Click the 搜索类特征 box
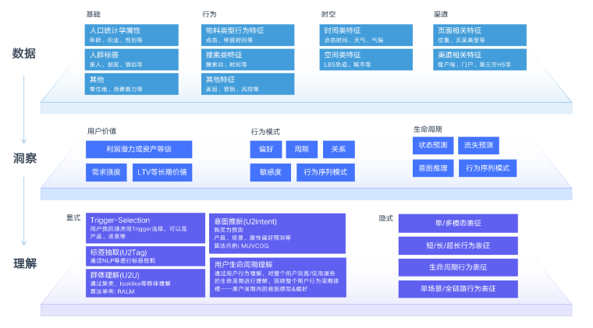 [x=247, y=60]
